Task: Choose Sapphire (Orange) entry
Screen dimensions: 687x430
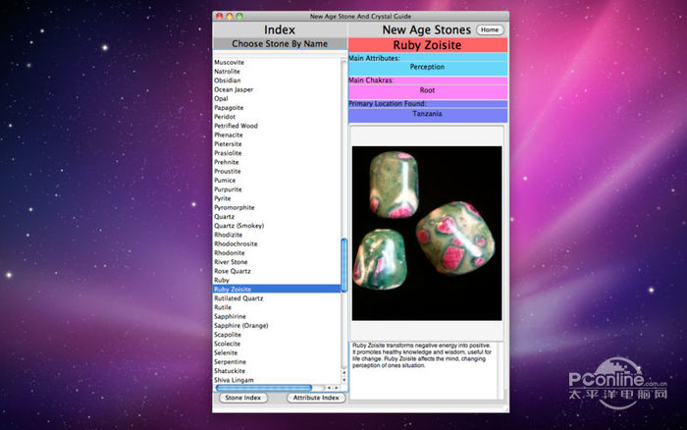Action: tap(241, 326)
